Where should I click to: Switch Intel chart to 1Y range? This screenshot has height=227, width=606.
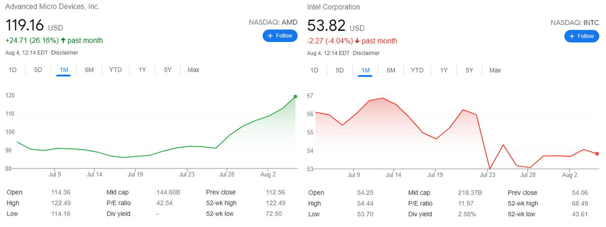pos(444,70)
